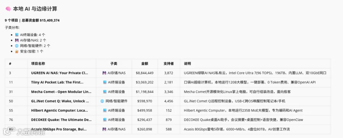Open DECOKEE Quake project title
This screenshot has width=343, height=138.
[61, 120]
